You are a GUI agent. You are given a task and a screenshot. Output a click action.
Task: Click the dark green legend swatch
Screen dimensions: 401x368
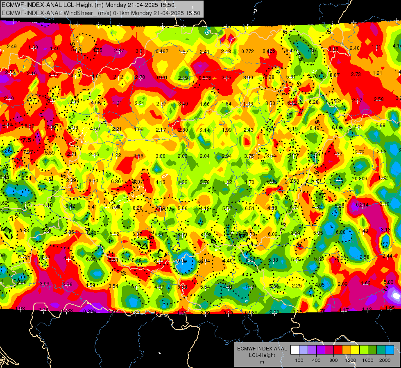pos(372,350)
